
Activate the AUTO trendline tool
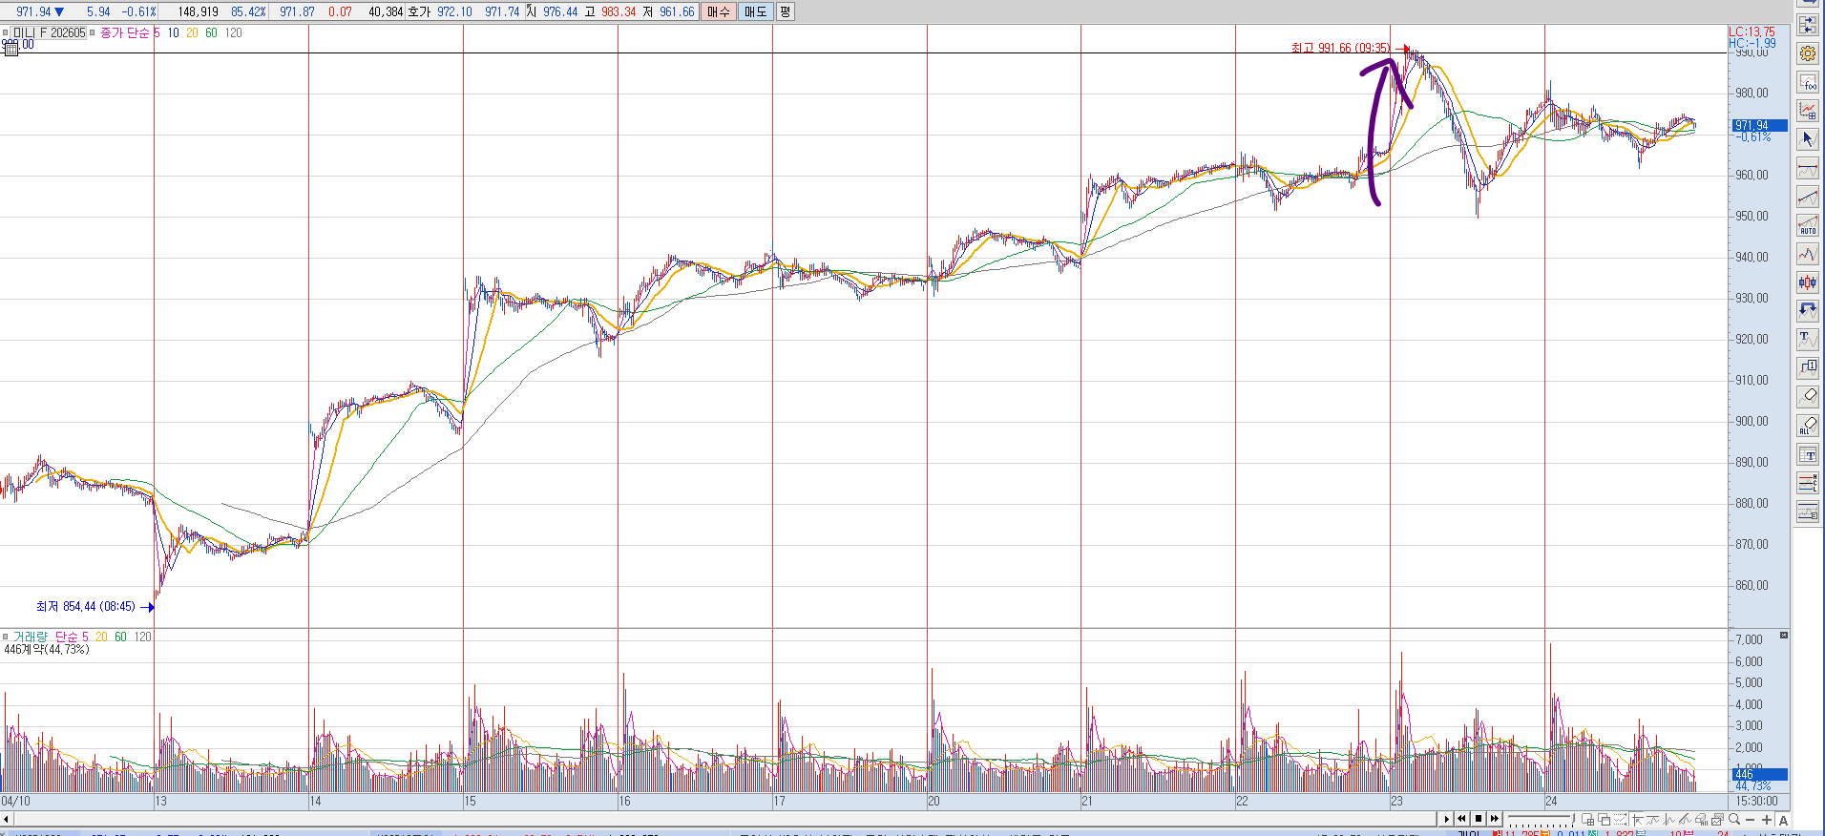click(x=1807, y=226)
